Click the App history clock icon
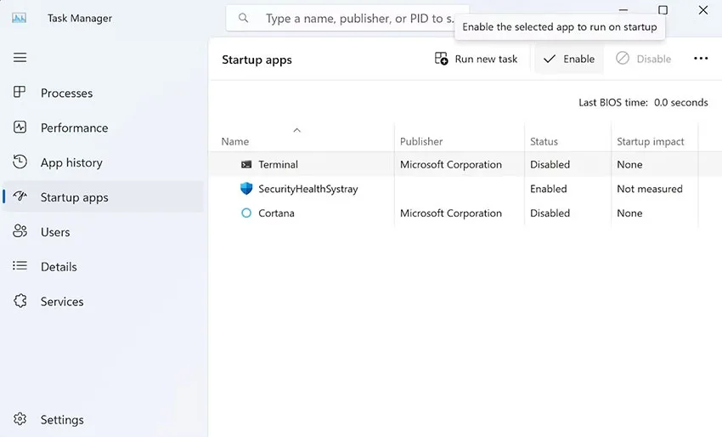The width and height of the screenshot is (722, 437). [x=20, y=162]
